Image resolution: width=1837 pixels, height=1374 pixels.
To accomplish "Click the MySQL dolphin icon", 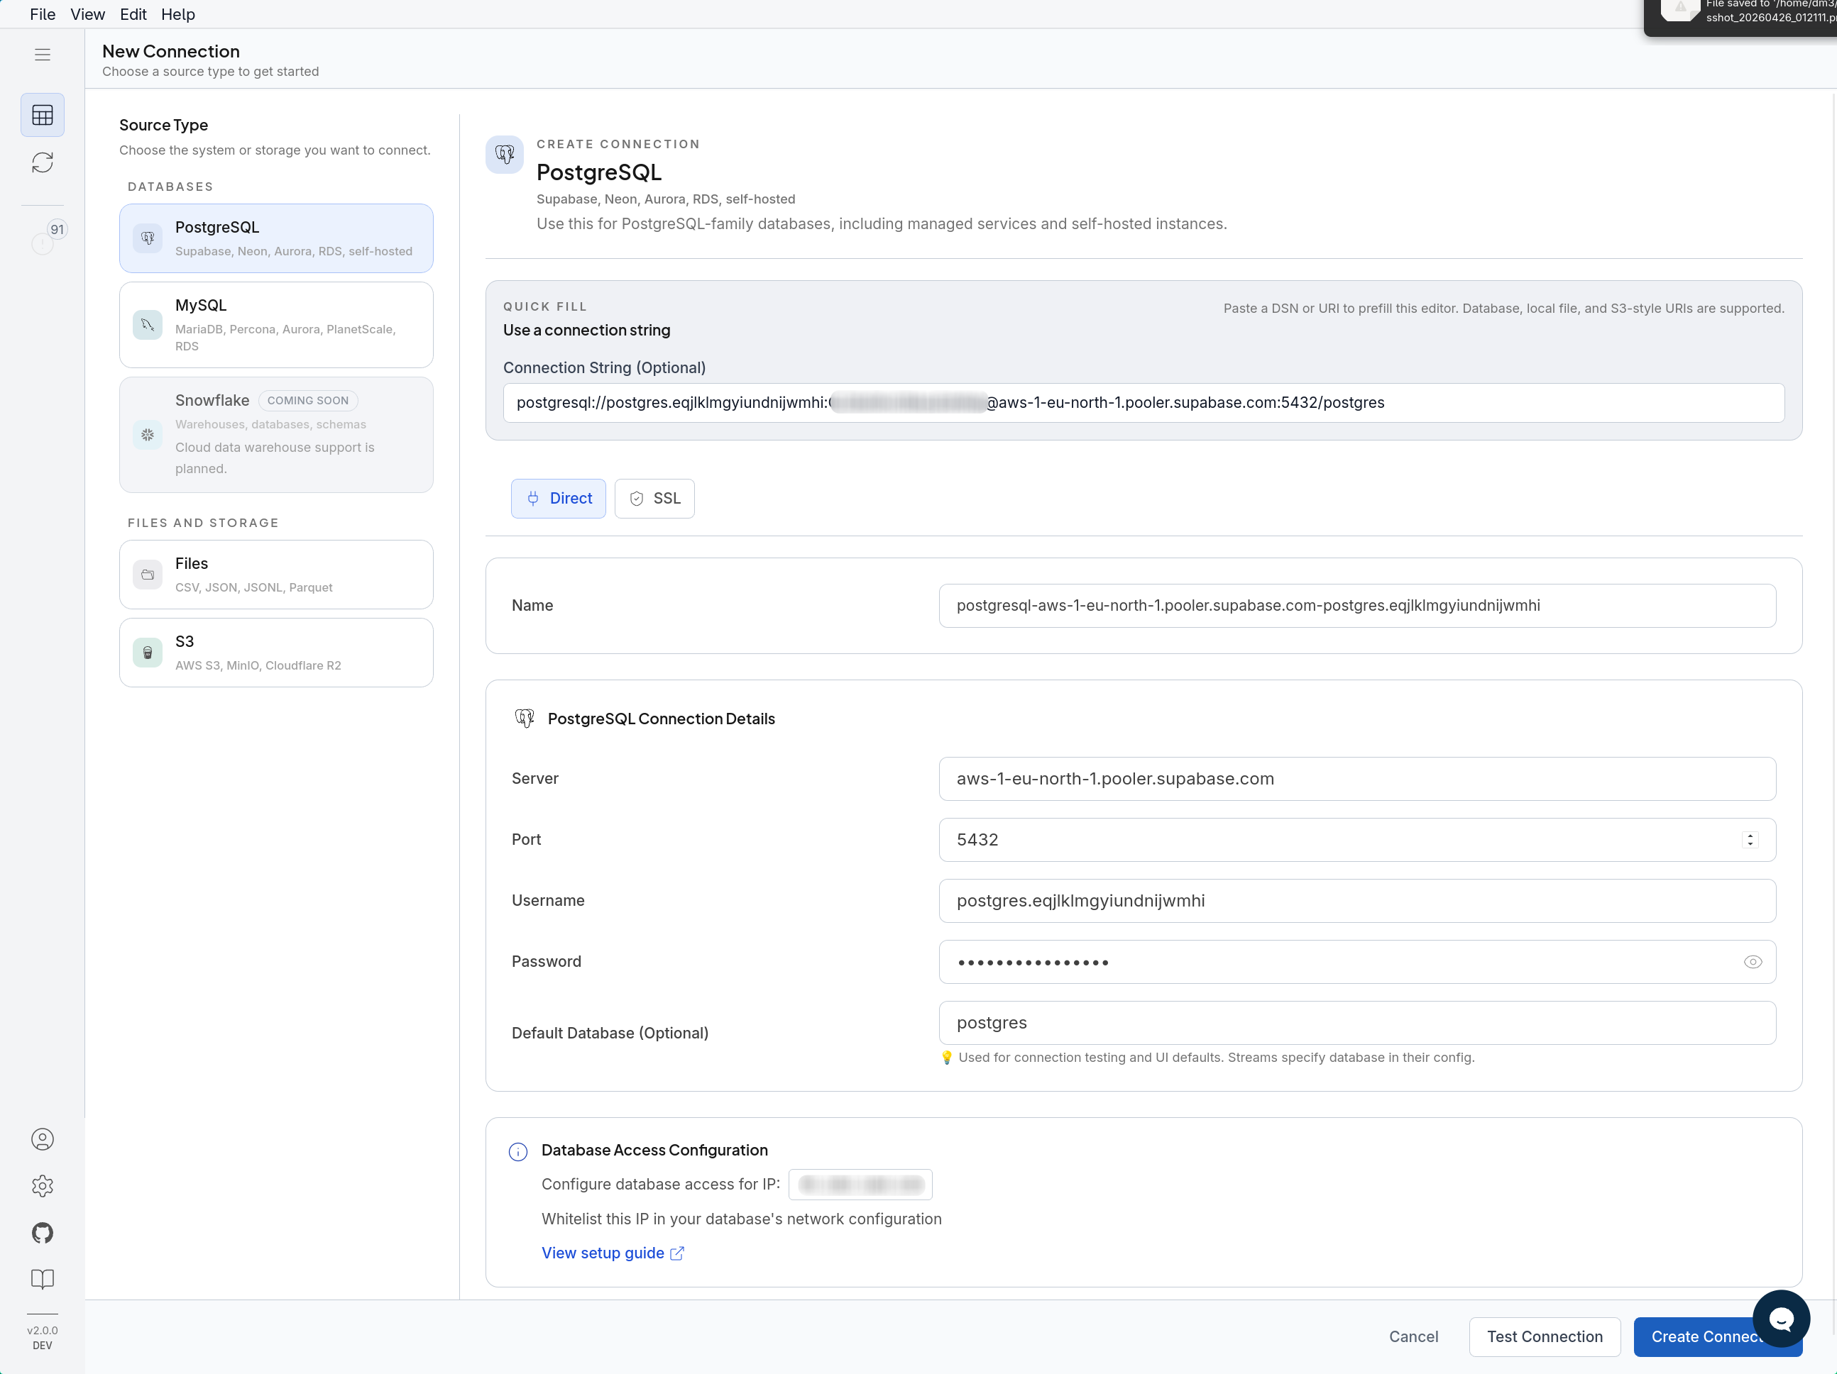I will pos(147,324).
